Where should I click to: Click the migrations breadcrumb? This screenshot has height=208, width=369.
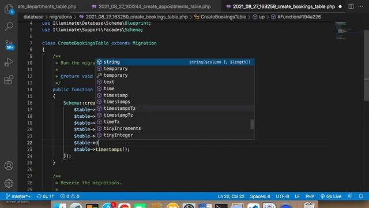(x=61, y=17)
